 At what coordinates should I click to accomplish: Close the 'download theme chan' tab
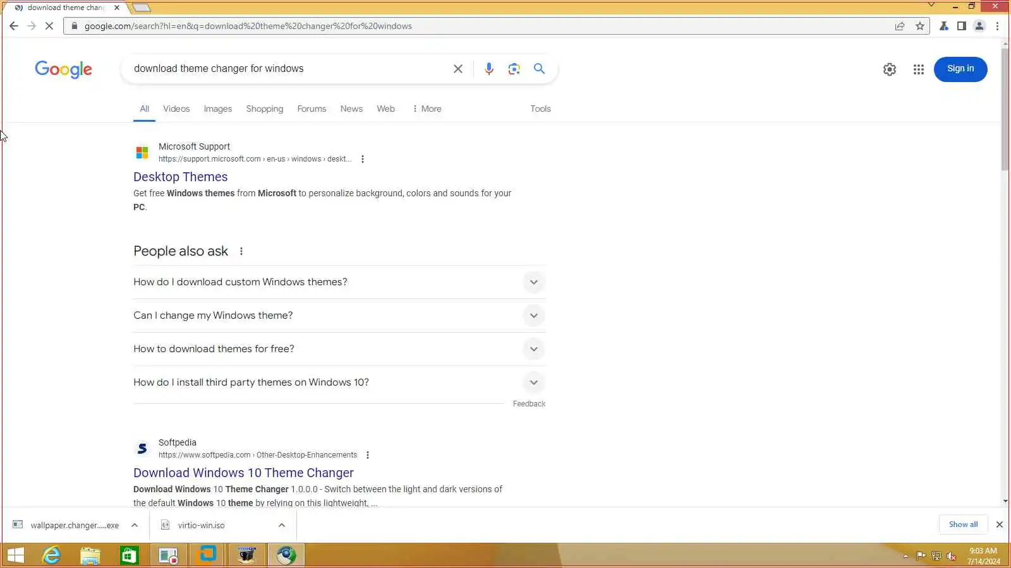pyautogui.click(x=117, y=8)
